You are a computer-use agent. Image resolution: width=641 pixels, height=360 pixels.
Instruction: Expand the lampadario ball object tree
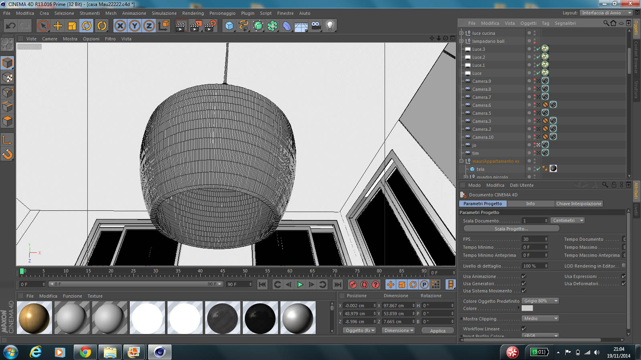(x=462, y=41)
